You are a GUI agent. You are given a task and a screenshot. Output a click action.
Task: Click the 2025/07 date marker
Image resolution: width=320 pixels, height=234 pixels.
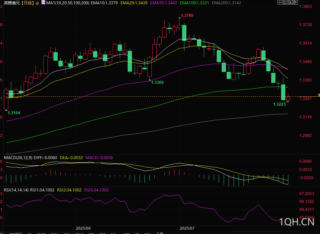187,228
